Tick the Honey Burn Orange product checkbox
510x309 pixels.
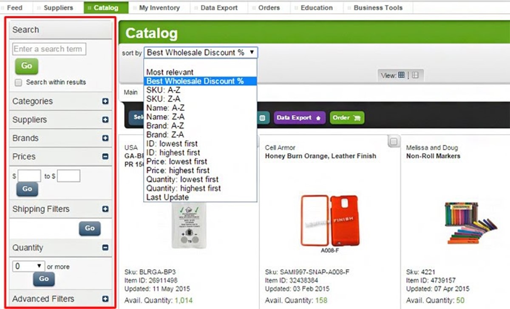[x=394, y=142]
